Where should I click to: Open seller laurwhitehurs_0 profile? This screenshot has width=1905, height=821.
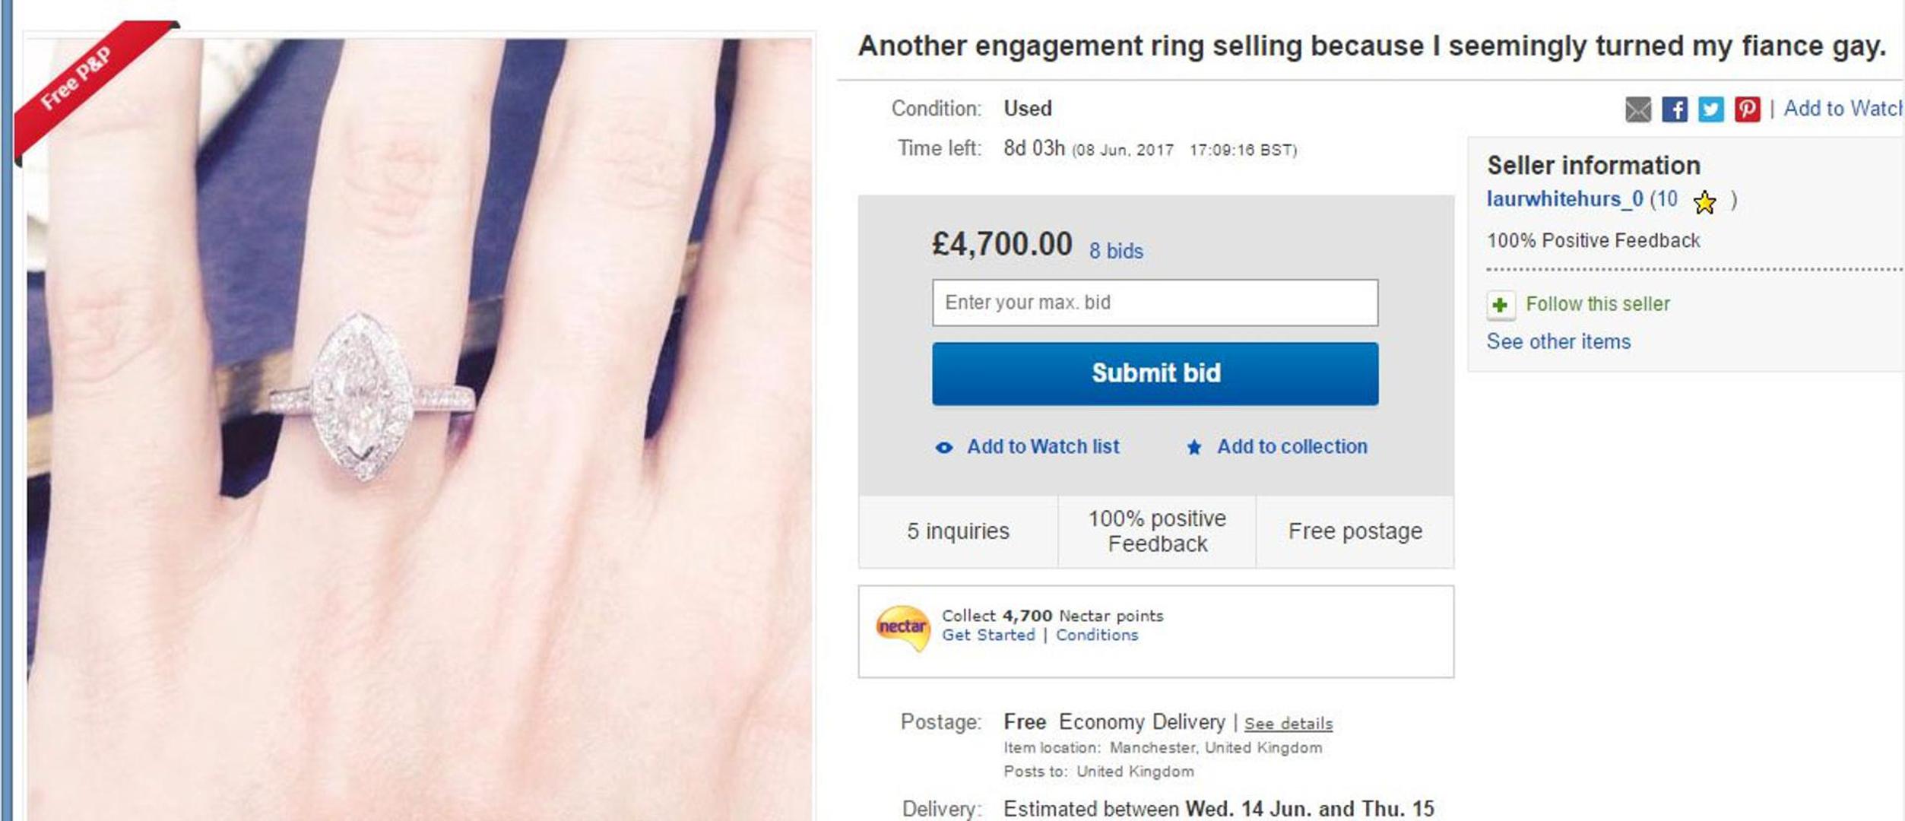1564,199
